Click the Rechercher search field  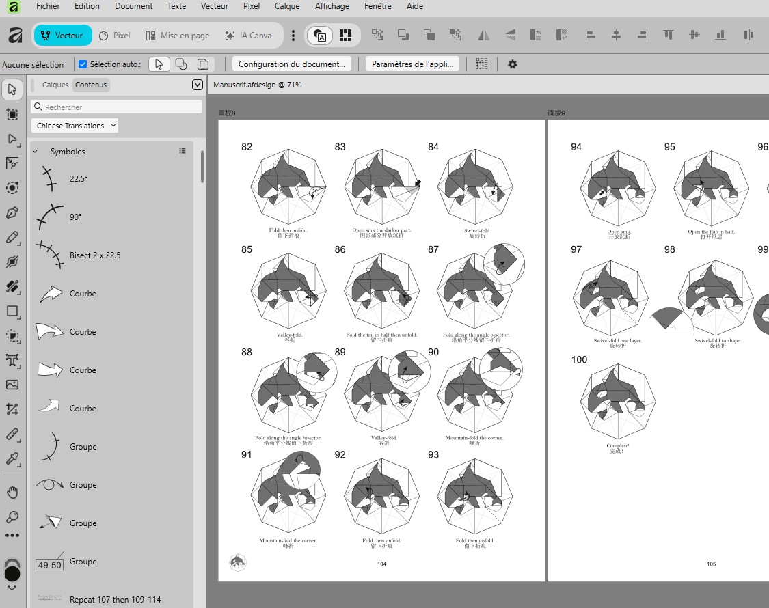[x=117, y=107]
